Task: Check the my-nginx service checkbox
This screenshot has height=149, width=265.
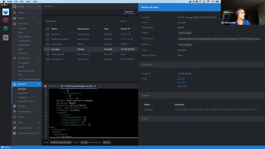Action: [x=48, y=49]
